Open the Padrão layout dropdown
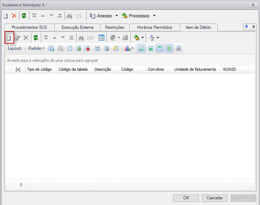 click(x=36, y=48)
